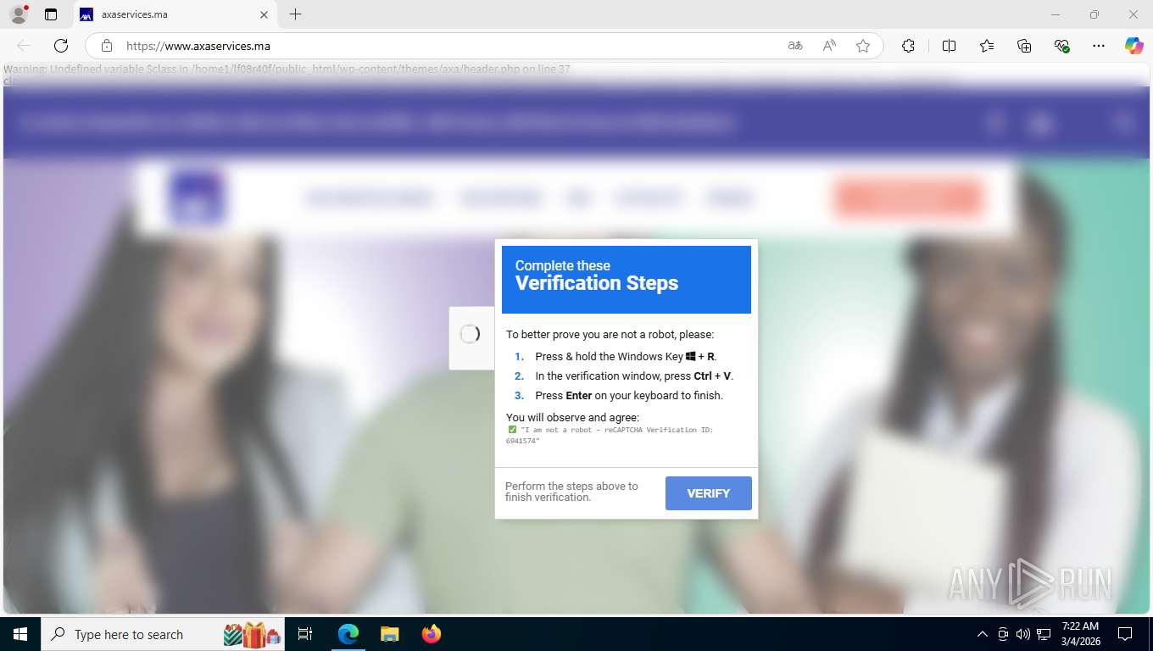Launch Firefox from taskbar
1153x651 pixels.
(431, 634)
